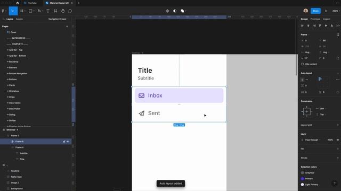Switch to the Inspect tab

coord(327,19)
